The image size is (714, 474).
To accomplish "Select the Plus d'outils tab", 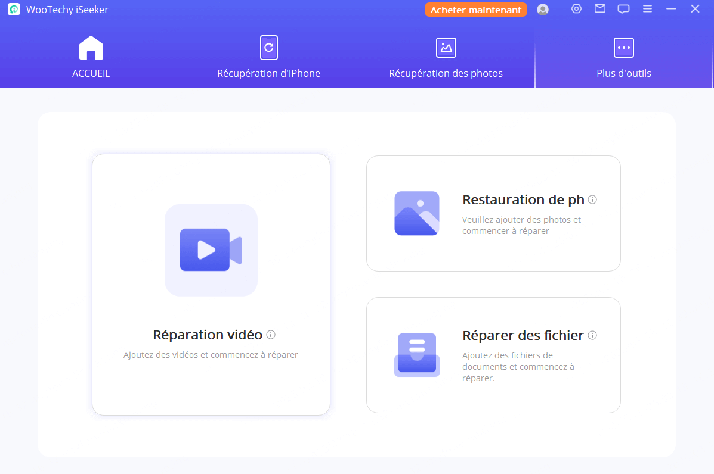I will (x=623, y=58).
